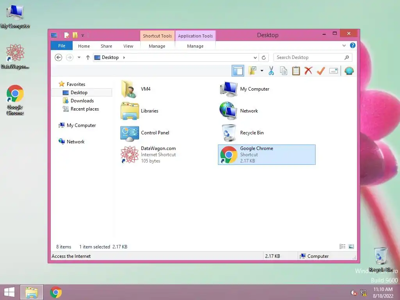Click the blue shell icon in toolbar
This screenshot has height=300, width=400.
point(349,71)
